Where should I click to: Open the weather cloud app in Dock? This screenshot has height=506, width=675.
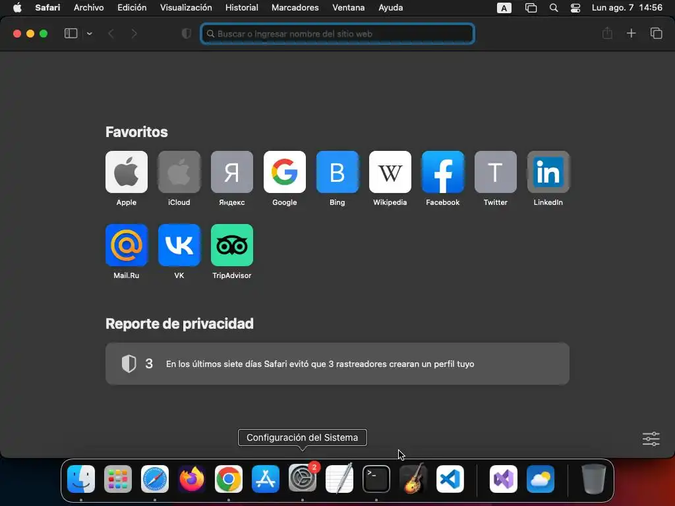click(x=541, y=478)
